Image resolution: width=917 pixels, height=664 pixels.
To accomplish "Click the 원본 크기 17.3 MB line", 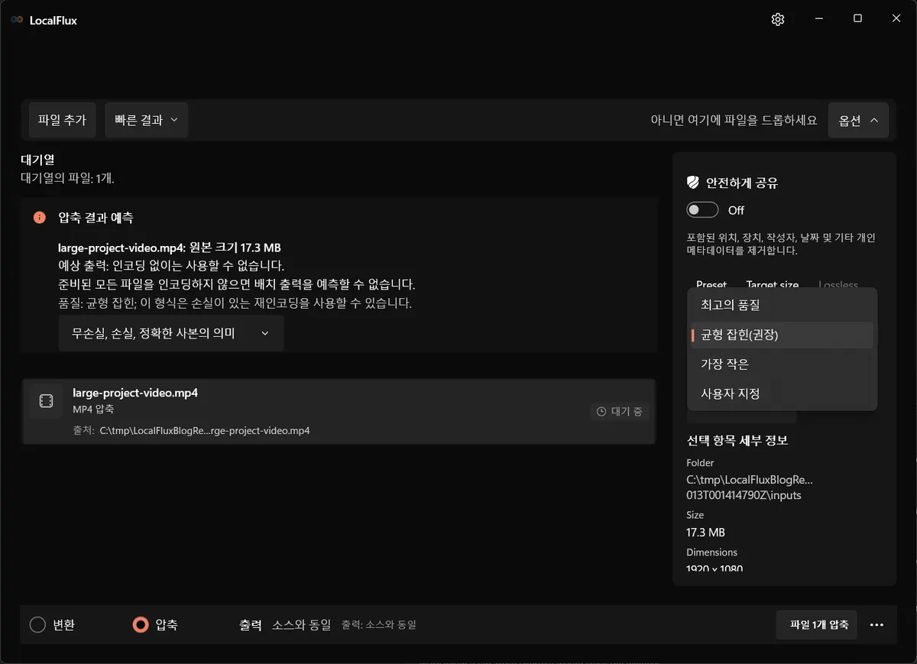I will (170, 248).
